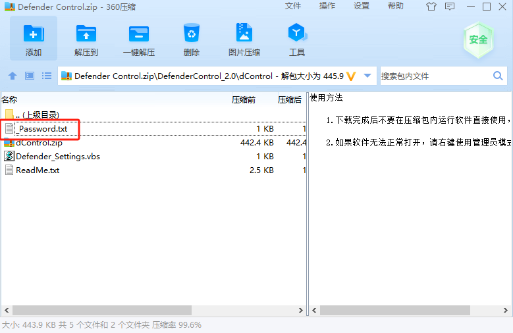The image size is (513, 333).
Task: Click the _Password.txt file icon
Action: click(9, 128)
